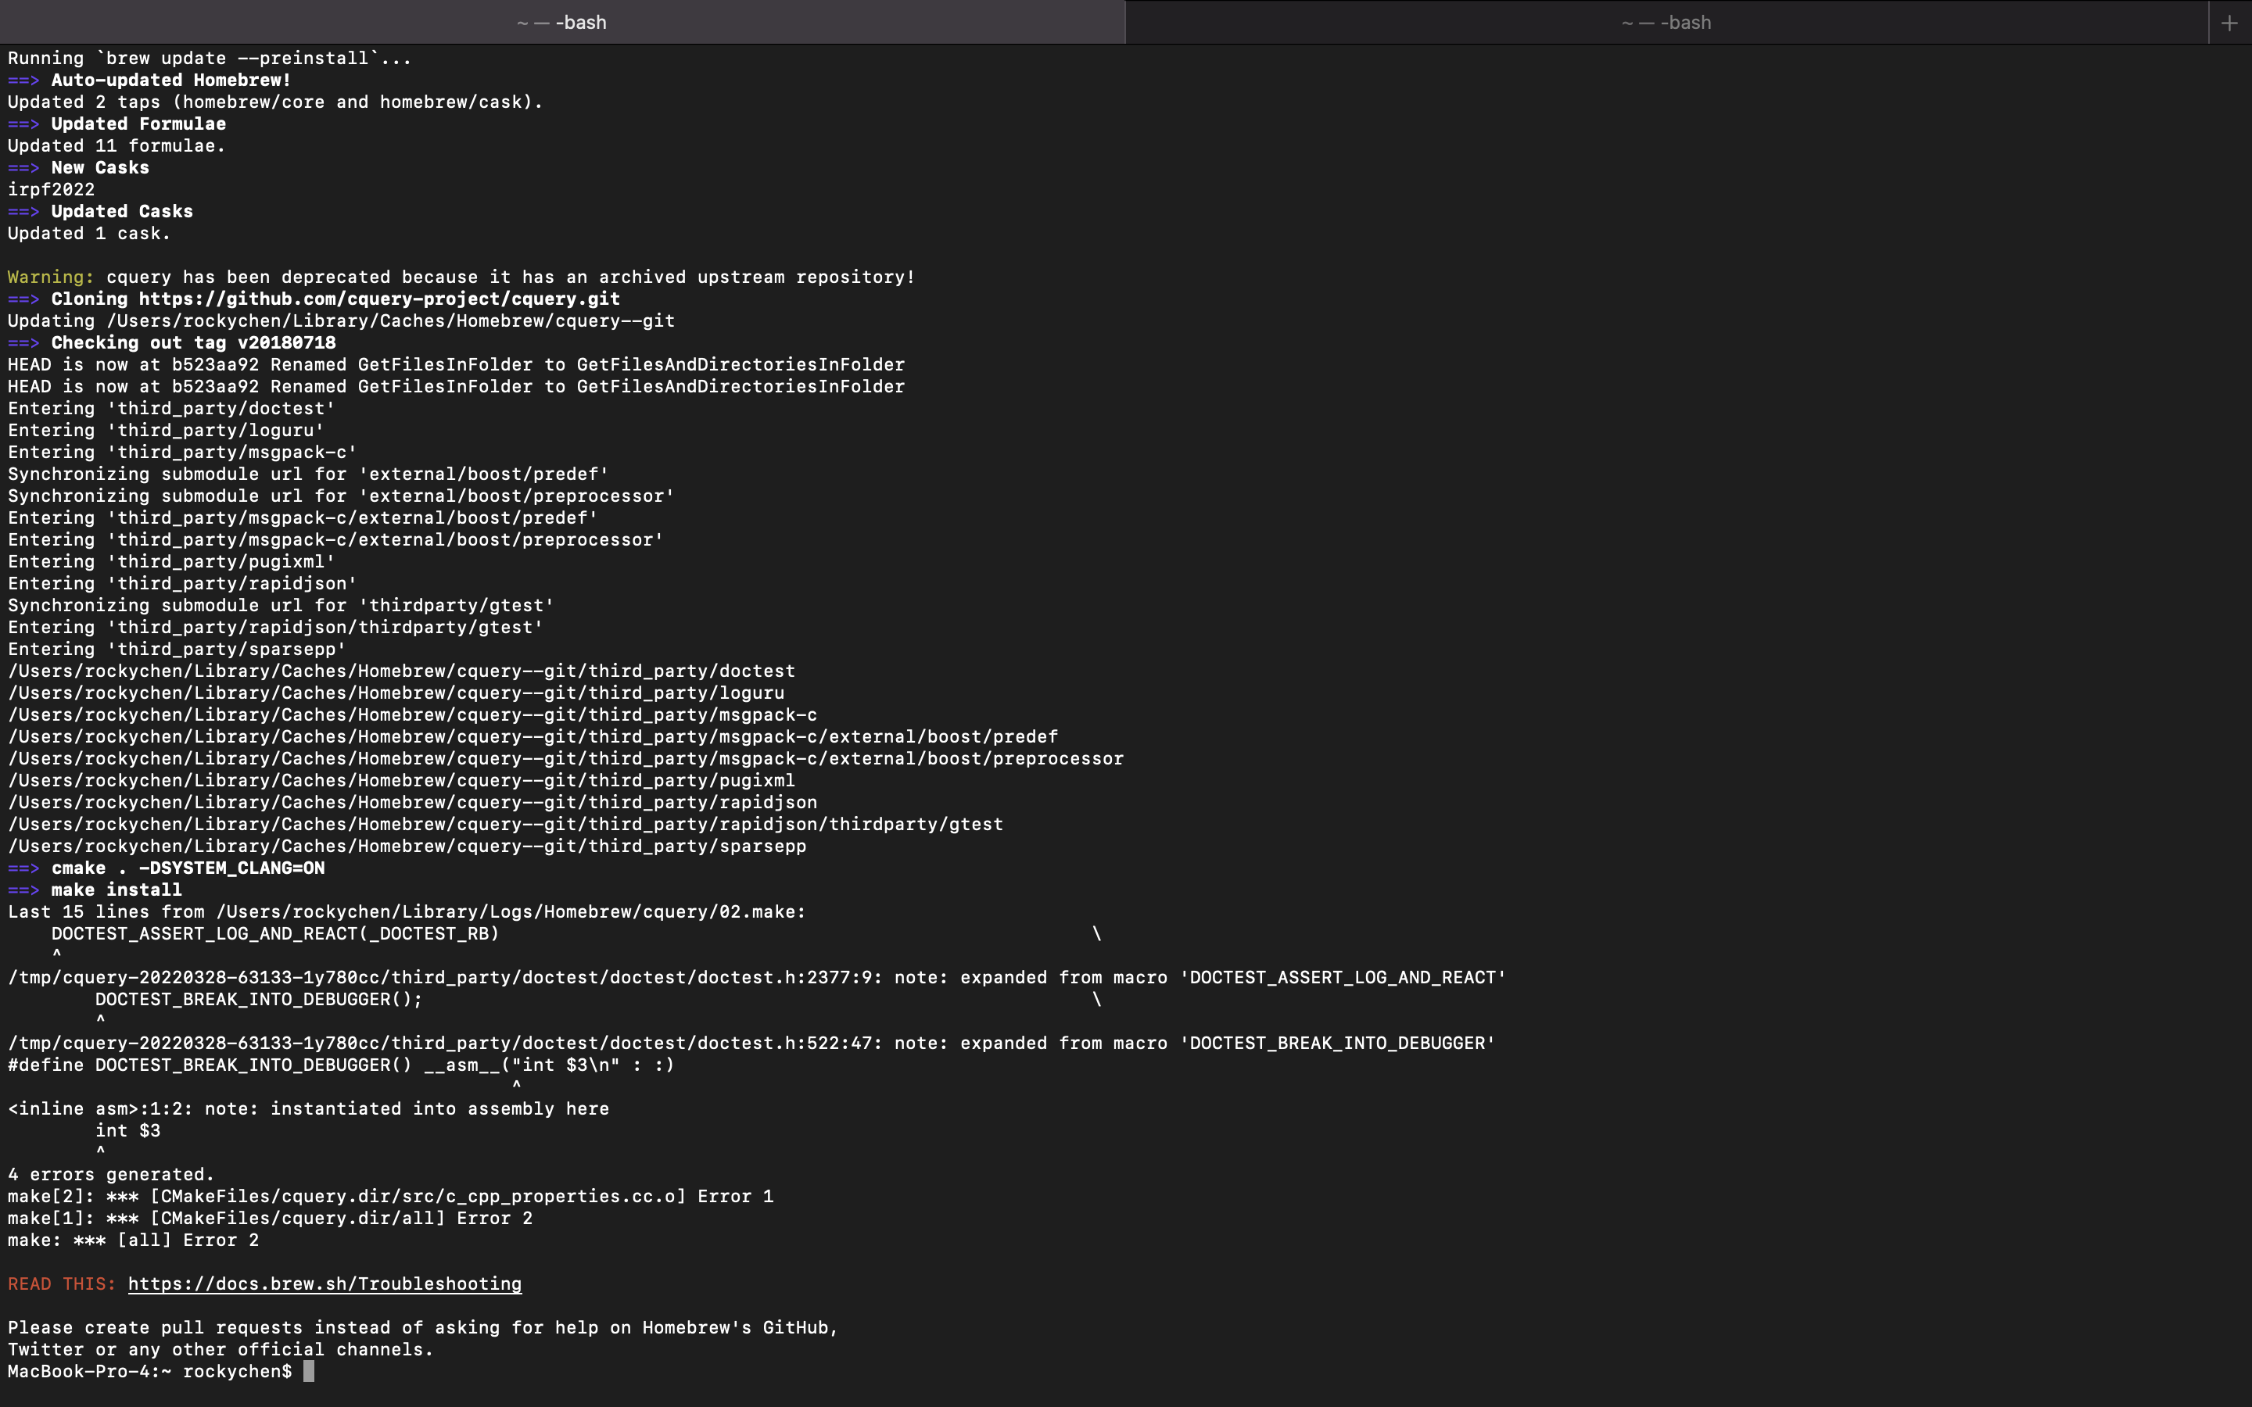Click the 'make: *** [all] Error 2' line
This screenshot has height=1407, width=2252.
tap(133, 1241)
